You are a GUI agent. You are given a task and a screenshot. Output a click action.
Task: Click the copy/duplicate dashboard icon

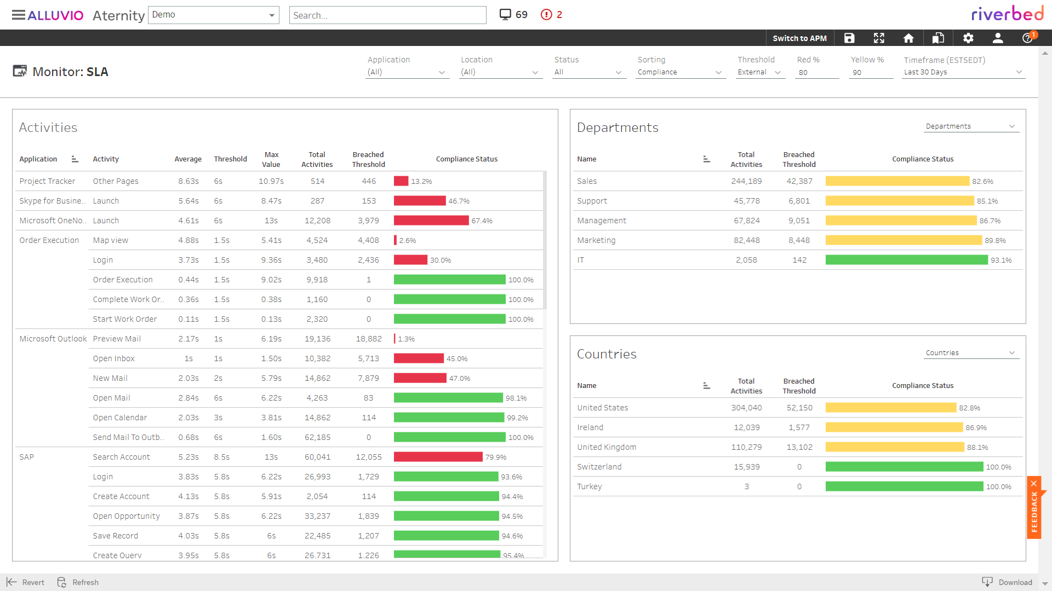(x=938, y=38)
